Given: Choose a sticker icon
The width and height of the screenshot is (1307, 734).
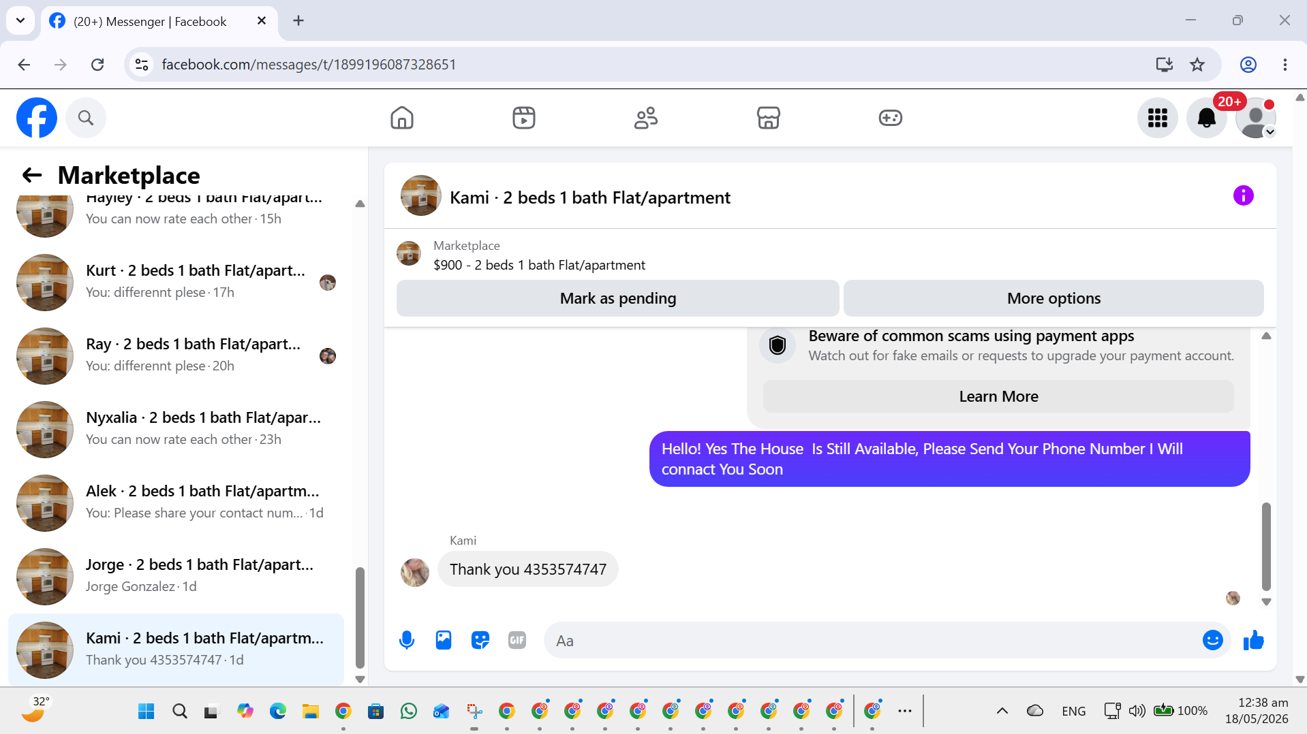Looking at the screenshot, I should [480, 640].
